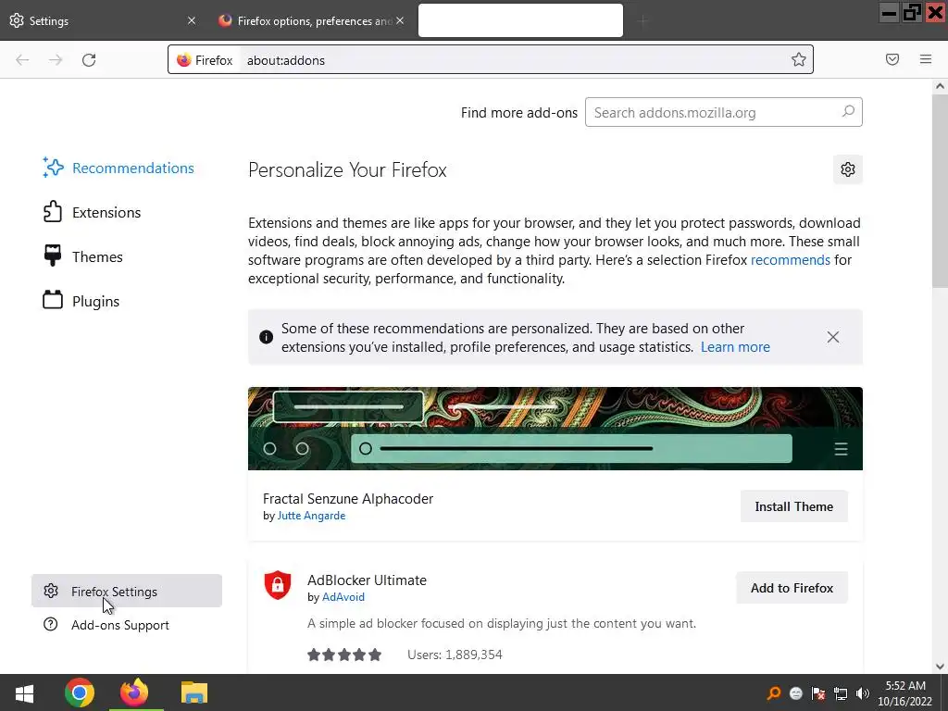The height and width of the screenshot is (711, 948).
Task: Click the Search addons.mozilla.org field
Action: pyautogui.click(x=724, y=112)
